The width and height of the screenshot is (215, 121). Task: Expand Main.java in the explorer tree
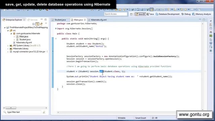[14, 37]
